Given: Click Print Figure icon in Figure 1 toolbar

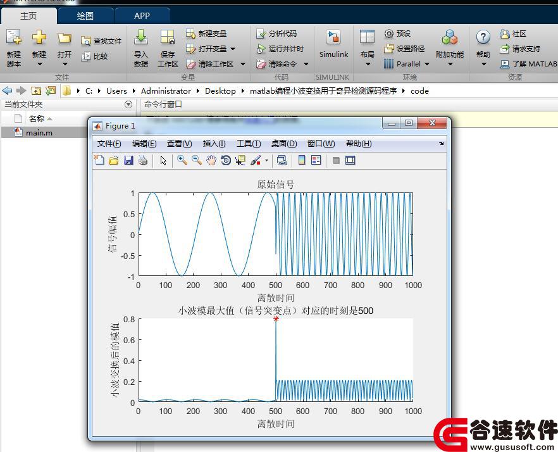Looking at the screenshot, I should 143,160.
